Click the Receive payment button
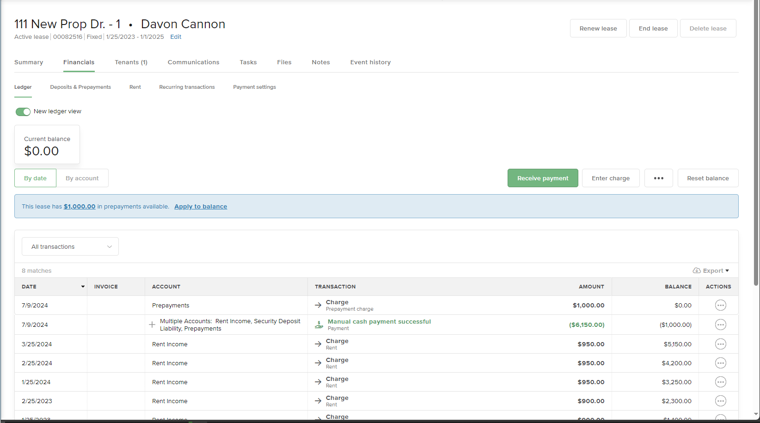760x423 pixels. 543,178
